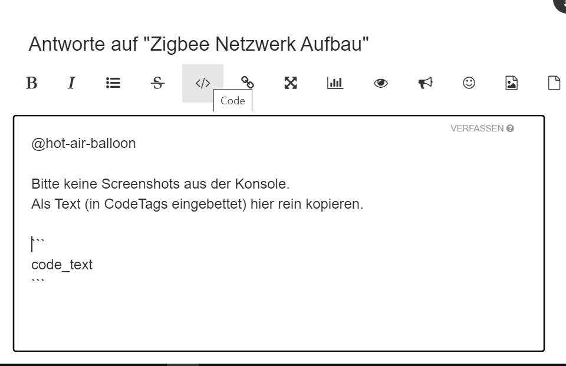Apply strikethrough formatting

[157, 83]
